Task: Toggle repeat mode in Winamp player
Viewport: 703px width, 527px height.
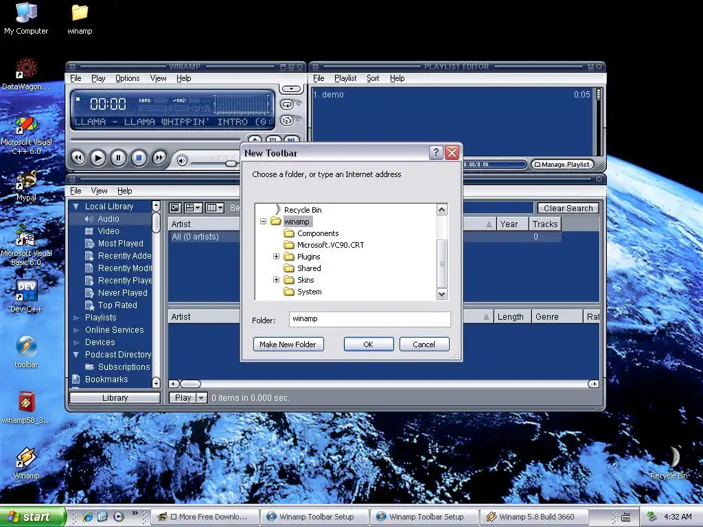Action: point(286,105)
